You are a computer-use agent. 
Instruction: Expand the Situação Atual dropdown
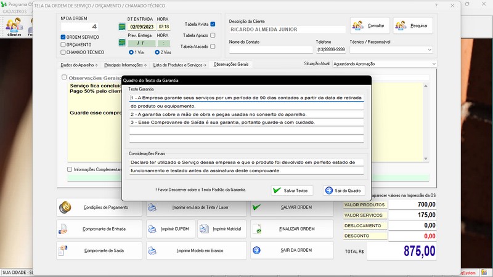434,64
